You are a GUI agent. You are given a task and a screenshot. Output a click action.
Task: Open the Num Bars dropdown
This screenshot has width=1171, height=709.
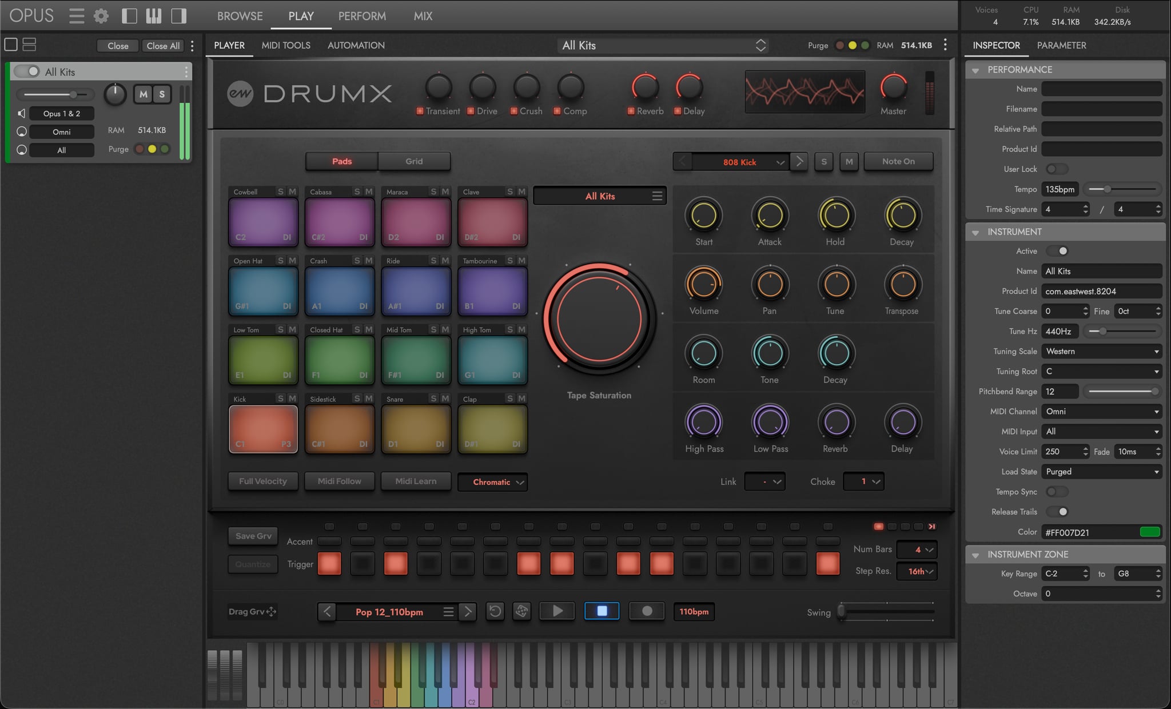[x=917, y=549]
